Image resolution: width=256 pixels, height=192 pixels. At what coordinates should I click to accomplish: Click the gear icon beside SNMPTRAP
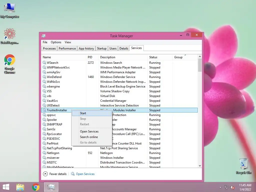(44, 124)
